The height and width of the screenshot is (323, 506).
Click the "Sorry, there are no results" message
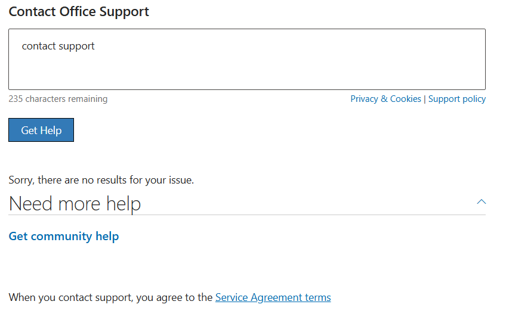coord(101,179)
